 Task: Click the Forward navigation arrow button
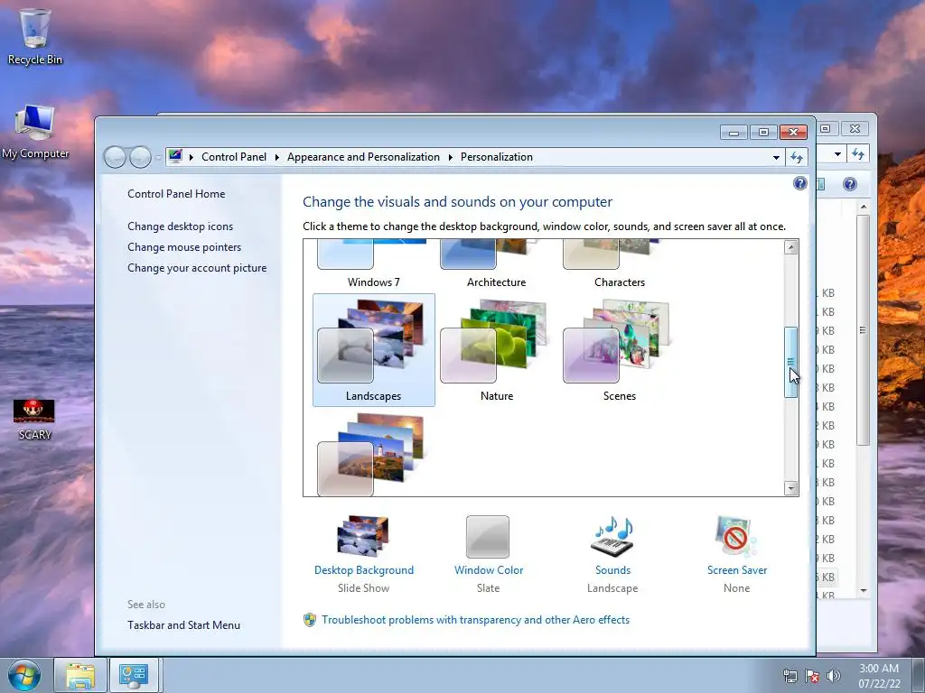tap(140, 157)
